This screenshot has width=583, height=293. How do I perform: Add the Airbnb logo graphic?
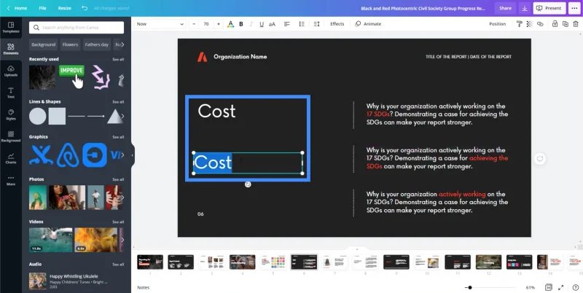(68, 155)
